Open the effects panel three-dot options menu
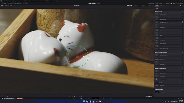The height and width of the screenshot is (103, 184). click(x=183, y=6)
